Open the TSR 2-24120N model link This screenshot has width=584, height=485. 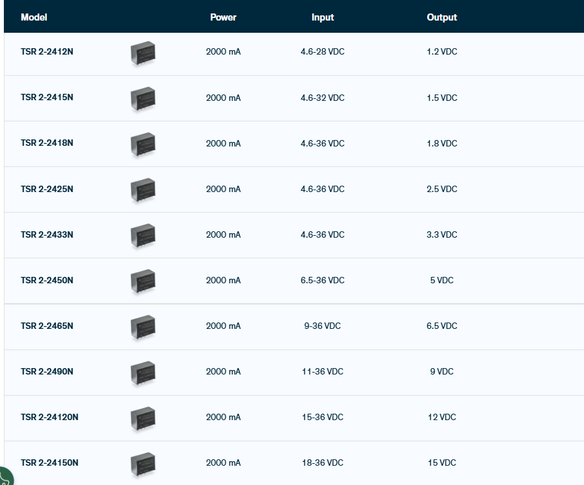click(49, 417)
